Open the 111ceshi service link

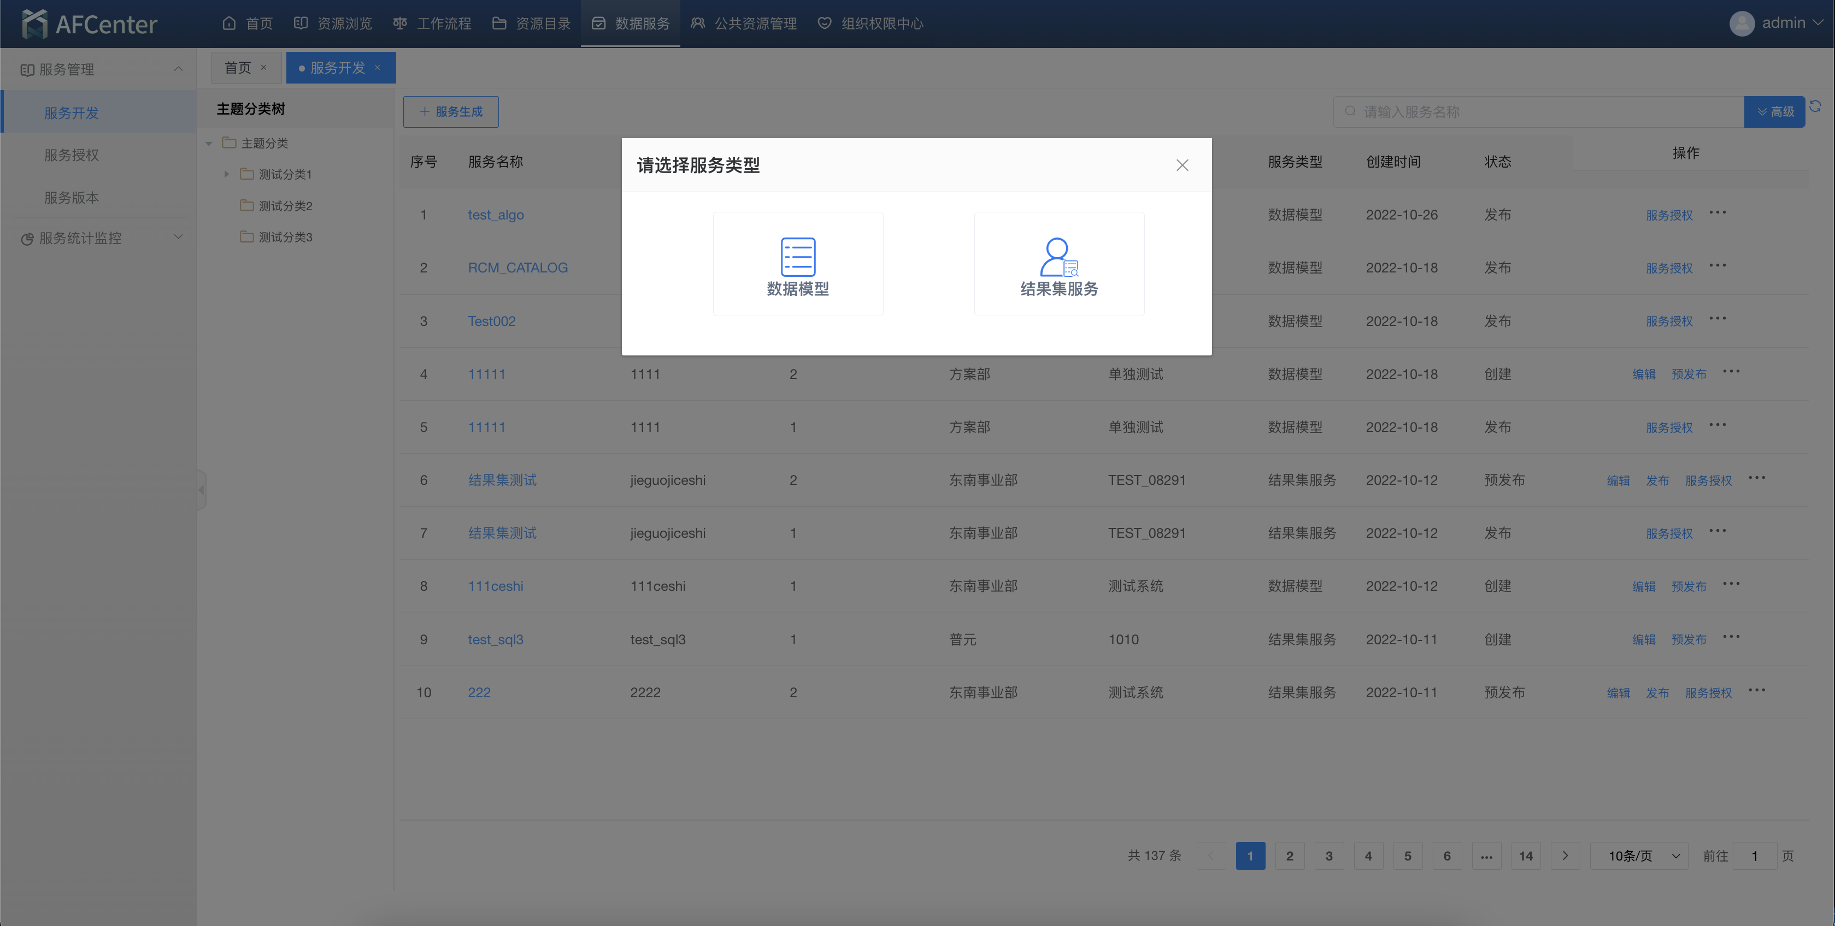tap(496, 586)
